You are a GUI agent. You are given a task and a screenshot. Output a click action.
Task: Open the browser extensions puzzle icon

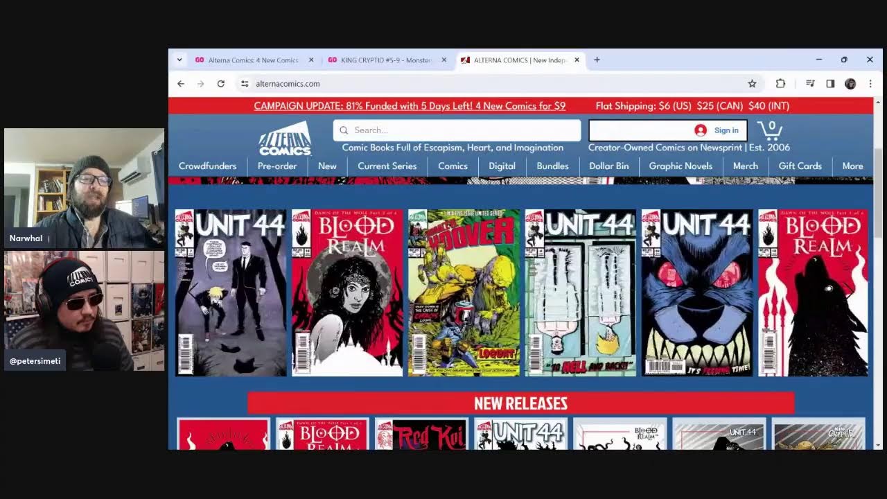(x=780, y=84)
